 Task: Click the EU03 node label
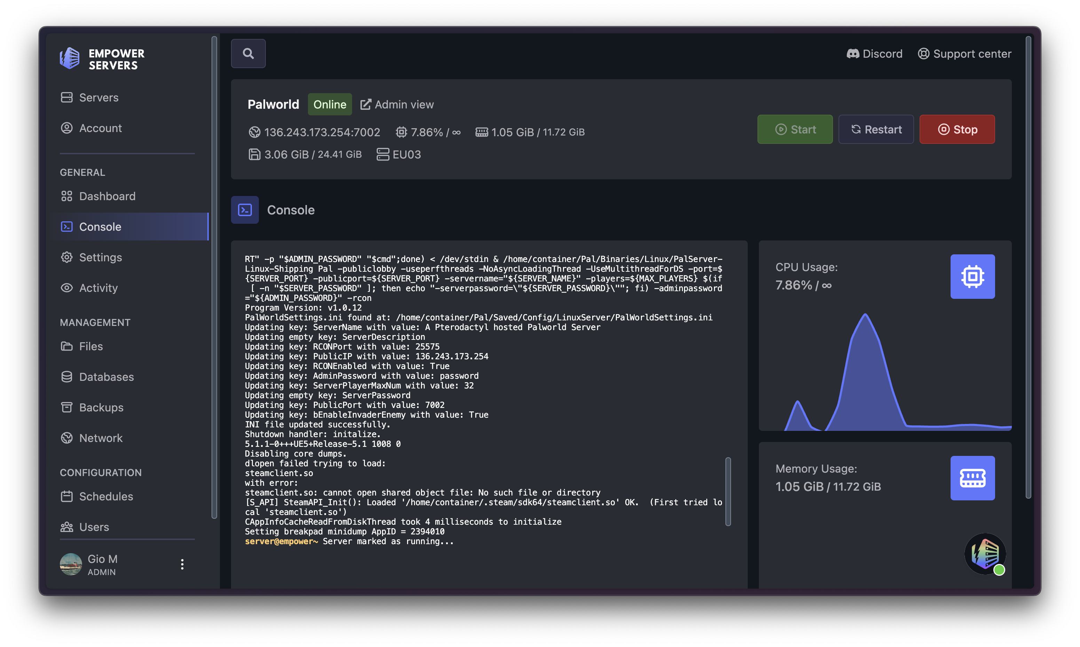(x=398, y=154)
